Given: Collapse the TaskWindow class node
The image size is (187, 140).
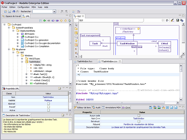Looking at the screenshot, I should 22,62.
